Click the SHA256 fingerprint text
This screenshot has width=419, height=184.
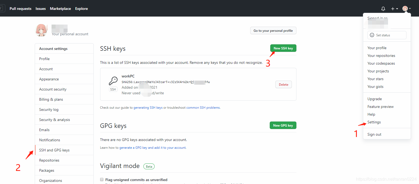tap(166, 82)
